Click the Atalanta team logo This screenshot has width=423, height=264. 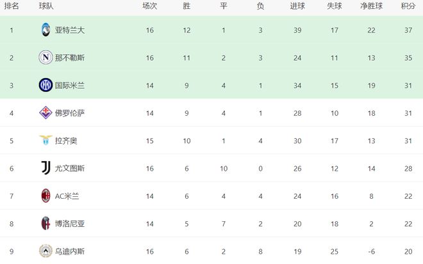(x=46, y=30)
